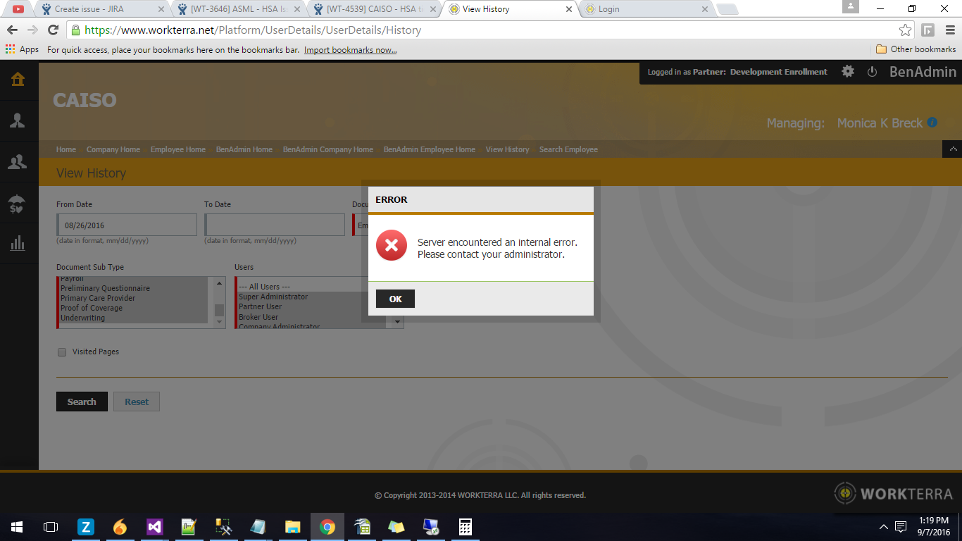Open the multiple users sidebar icon
This screenshot has height=541, width=962.
[18, 162]
